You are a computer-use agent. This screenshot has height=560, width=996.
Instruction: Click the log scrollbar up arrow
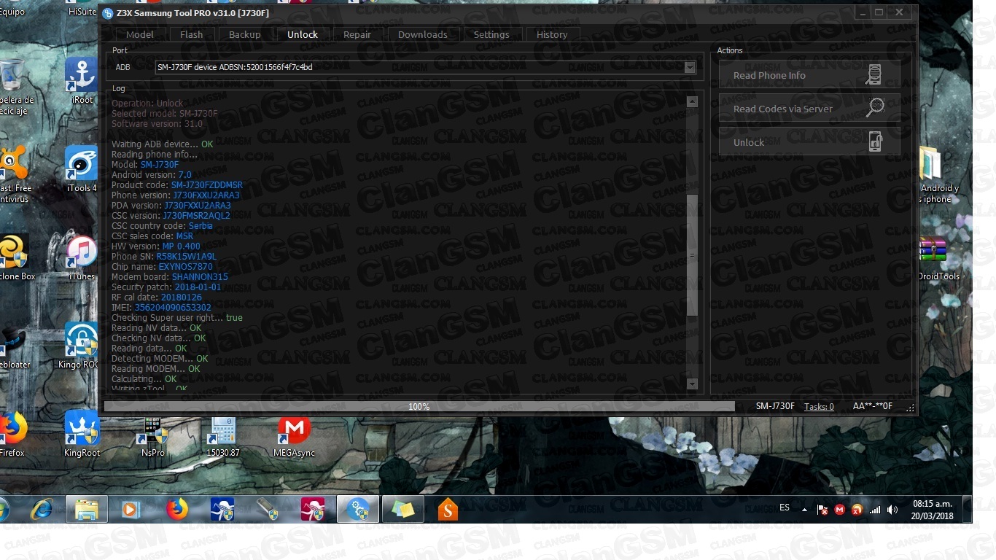point(692,101)
